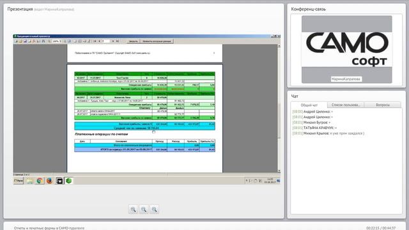Go to the previous preview page
409x230 pixels.
[100, 41]
